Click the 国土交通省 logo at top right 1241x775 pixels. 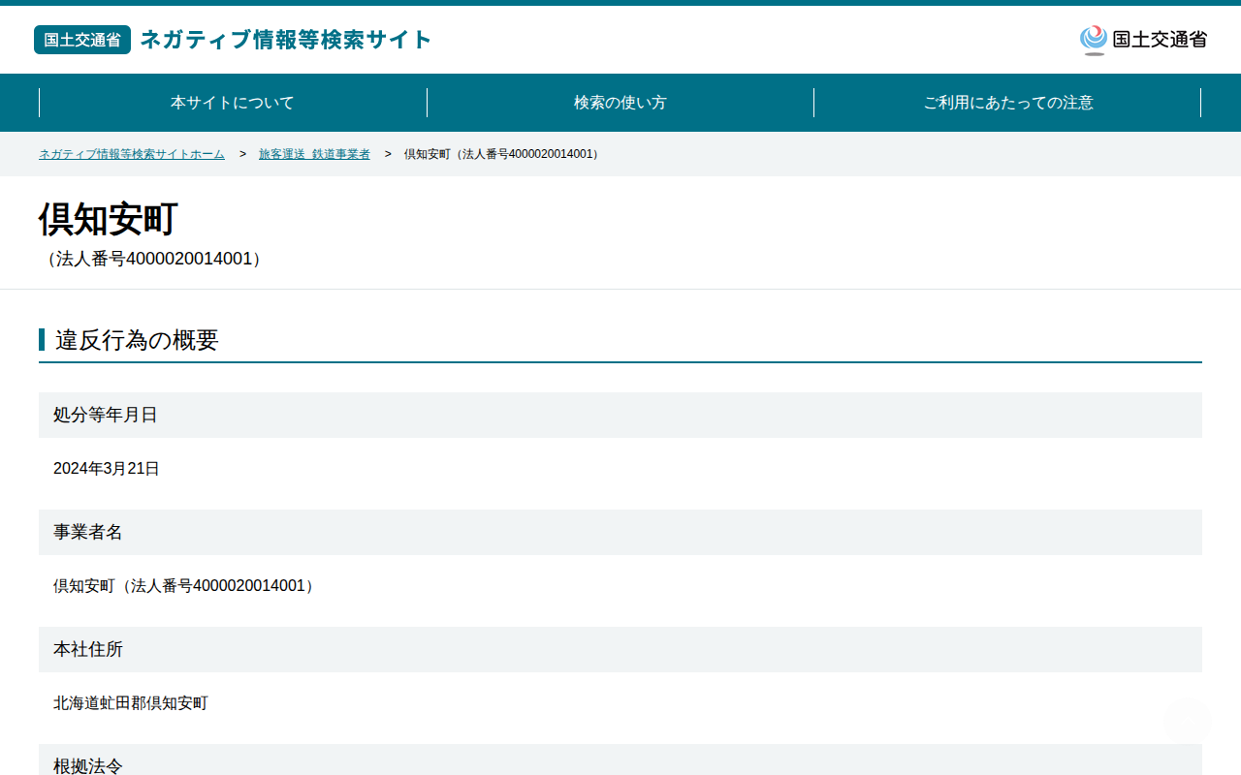pos(1143,40)
